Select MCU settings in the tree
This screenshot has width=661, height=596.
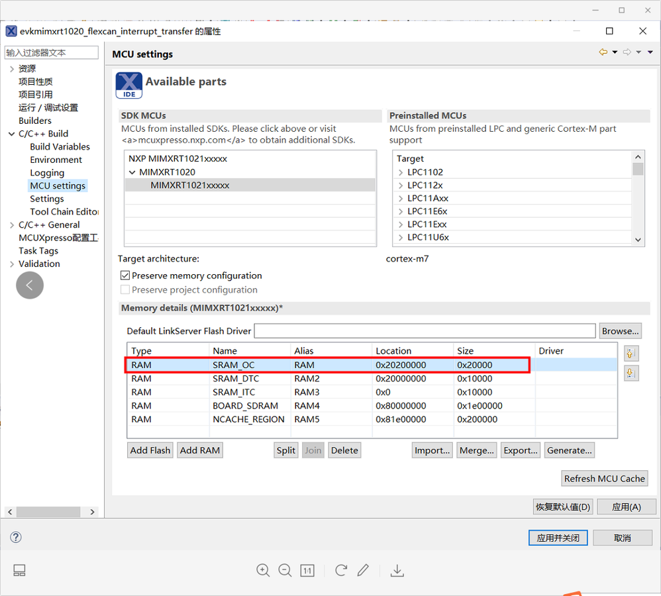[58, 186]
